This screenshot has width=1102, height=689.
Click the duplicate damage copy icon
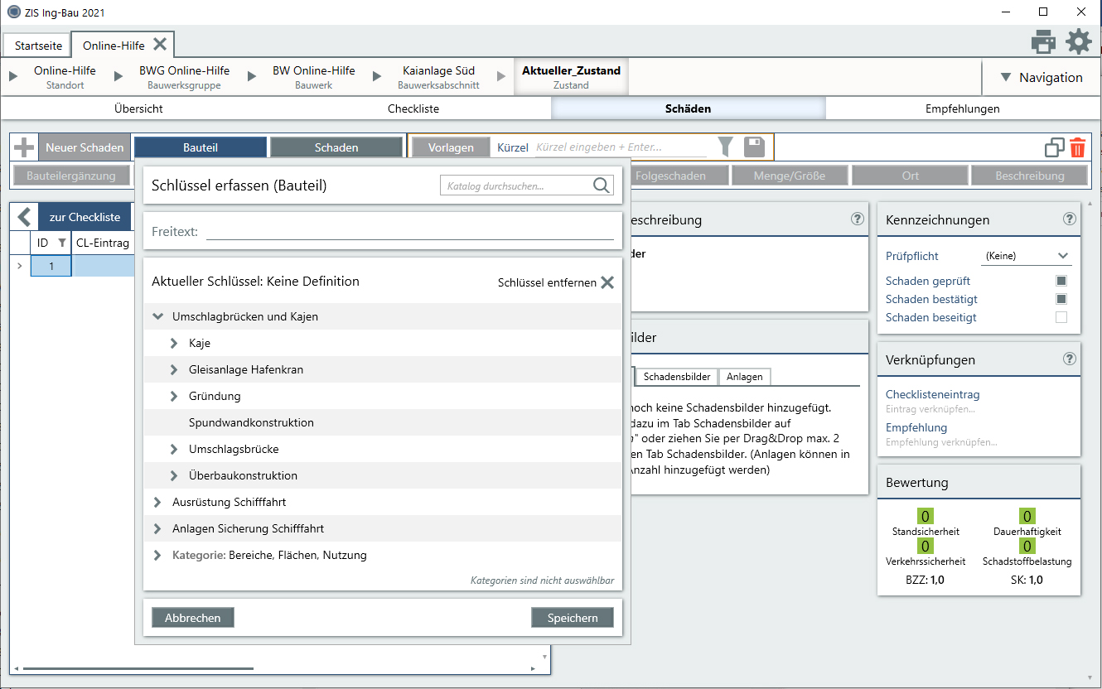pos(1054,148)
